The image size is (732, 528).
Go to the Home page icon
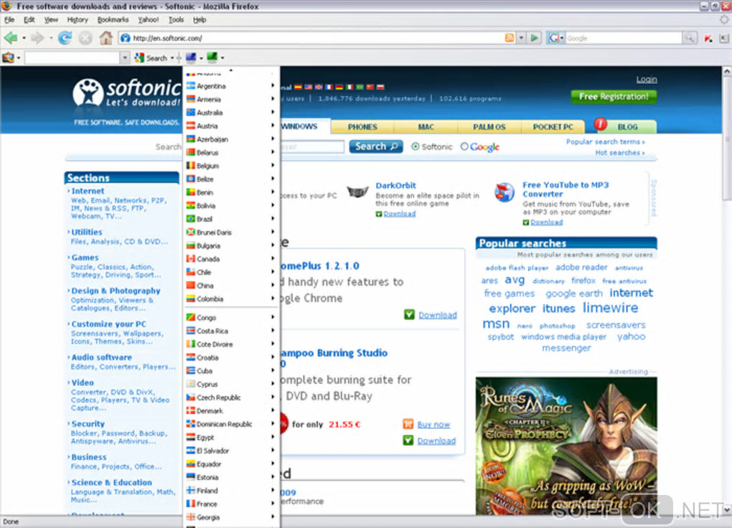[106, 38]
